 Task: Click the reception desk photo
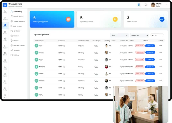coord(141,104)
